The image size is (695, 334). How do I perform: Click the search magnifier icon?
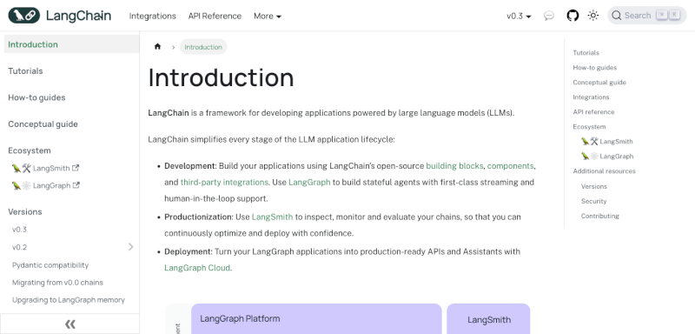[x=616, y=16]
